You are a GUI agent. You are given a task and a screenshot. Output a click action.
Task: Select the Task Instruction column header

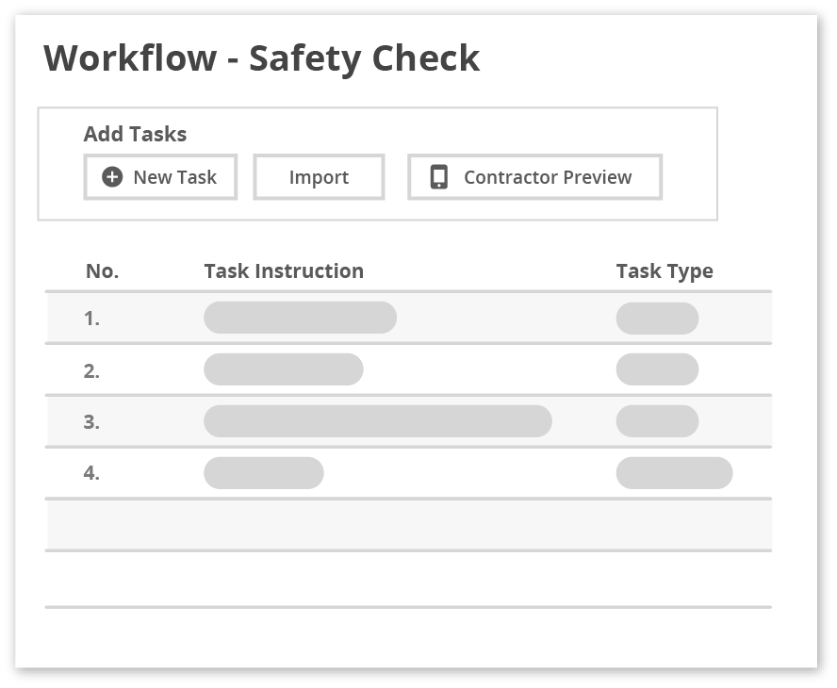[284, 271]
